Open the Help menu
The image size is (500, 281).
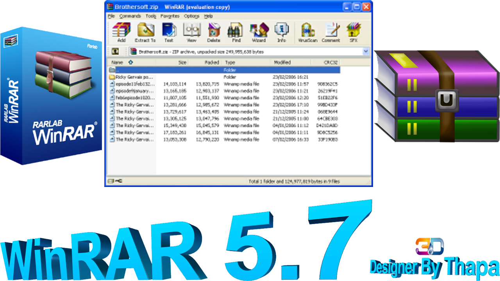coord(209,16)
